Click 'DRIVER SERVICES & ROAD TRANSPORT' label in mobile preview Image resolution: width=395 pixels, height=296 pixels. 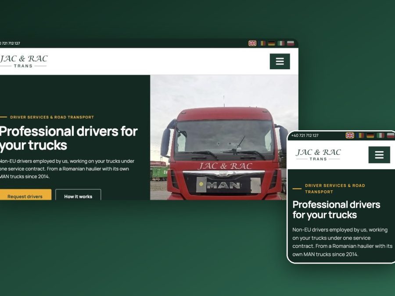coord(335,189)
